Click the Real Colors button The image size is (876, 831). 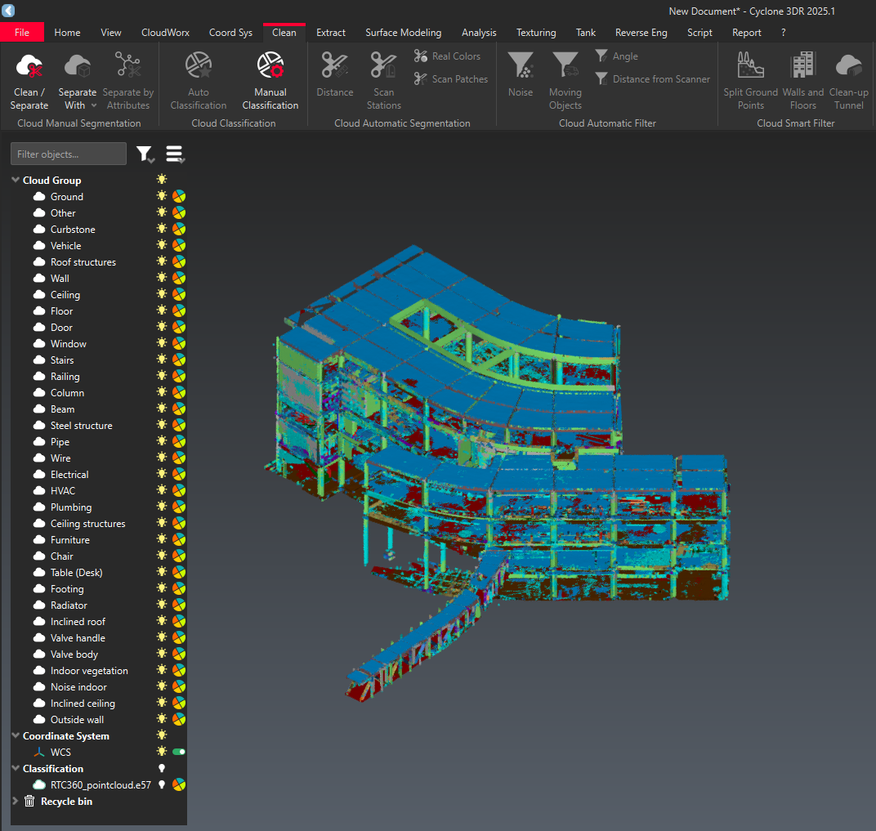point(447,56)
